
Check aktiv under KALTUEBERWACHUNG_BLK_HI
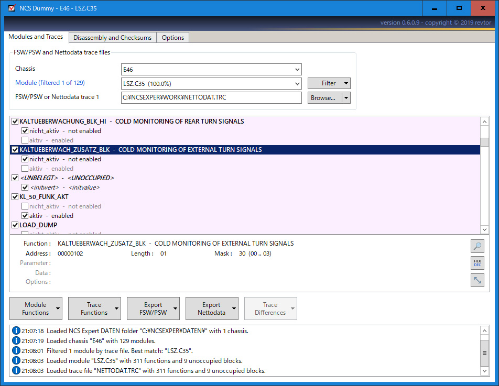[x=25, y=140]
